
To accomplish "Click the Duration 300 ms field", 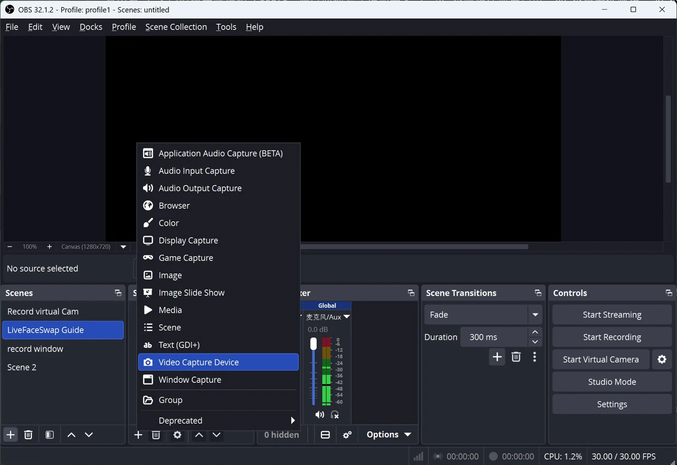I will pyautogui.click(x=494, y=337).
